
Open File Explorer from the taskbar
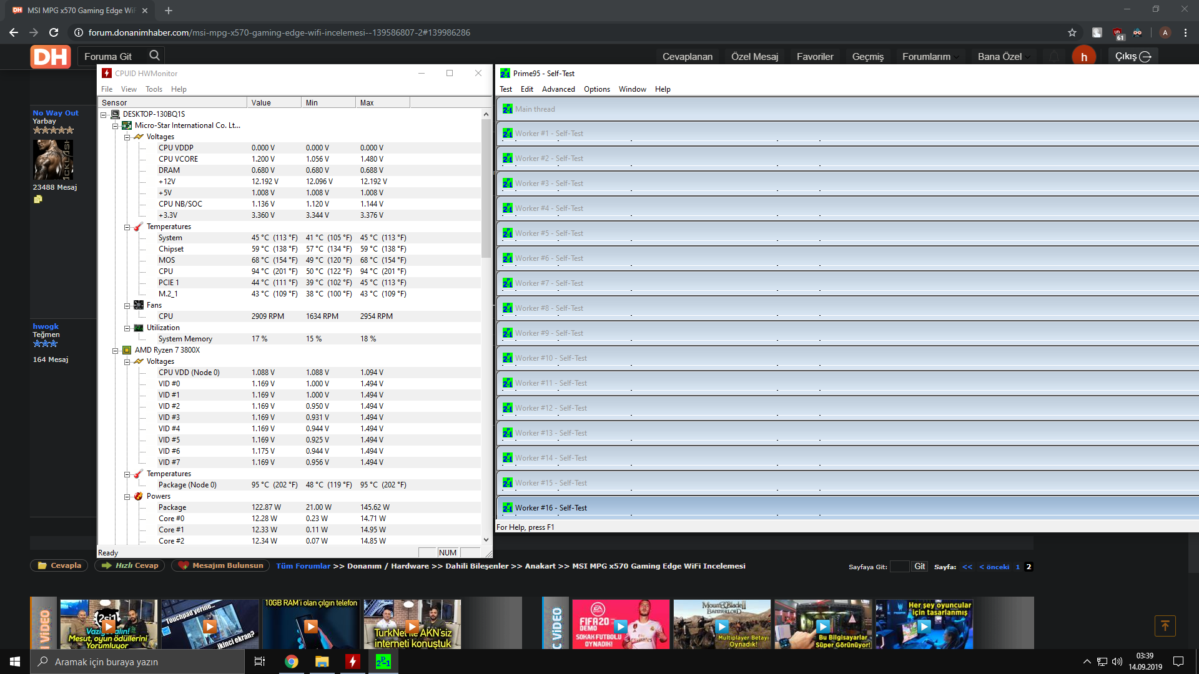pos(322,662)
